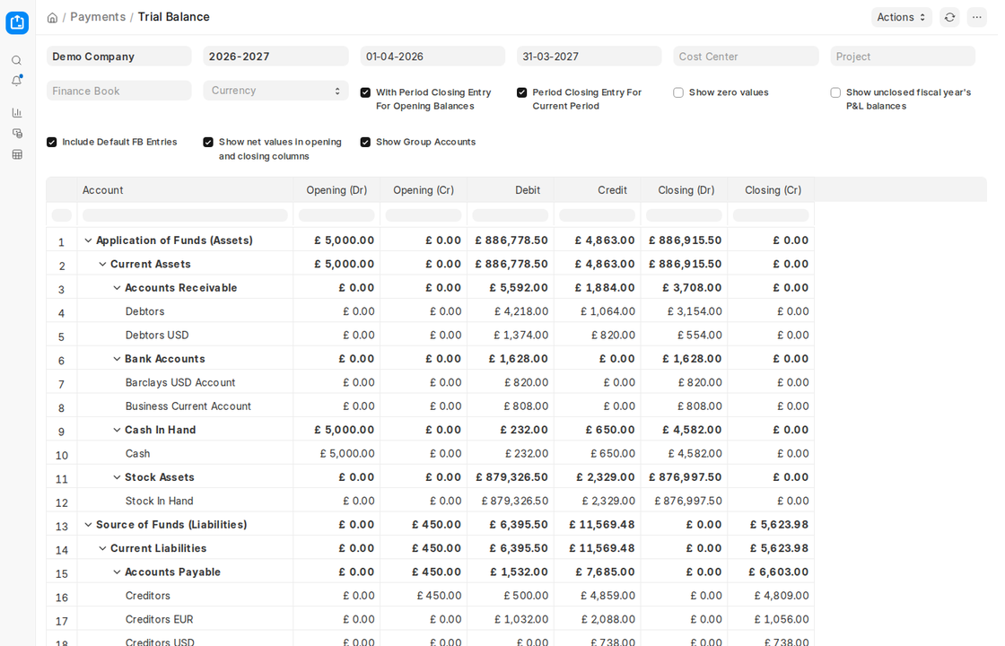Click the Finance Book filter field
Viewport: 1005px width, 646px height.
pos(118,91)
